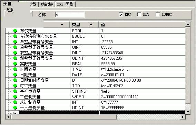Click the value 'hello'
This screenshot has width=196, height=125.
coord(106,91)
